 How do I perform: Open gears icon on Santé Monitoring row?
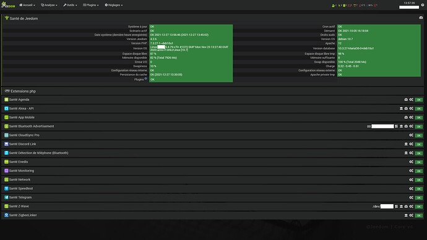(411, 171)
